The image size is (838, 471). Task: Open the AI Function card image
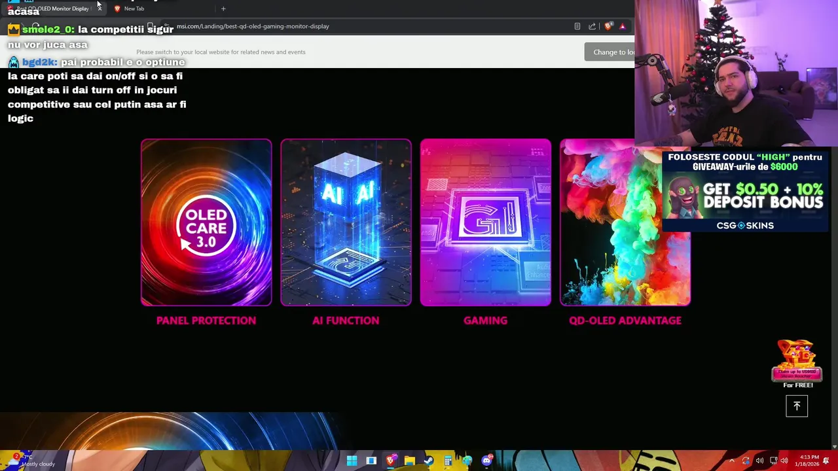click(346, 222)
